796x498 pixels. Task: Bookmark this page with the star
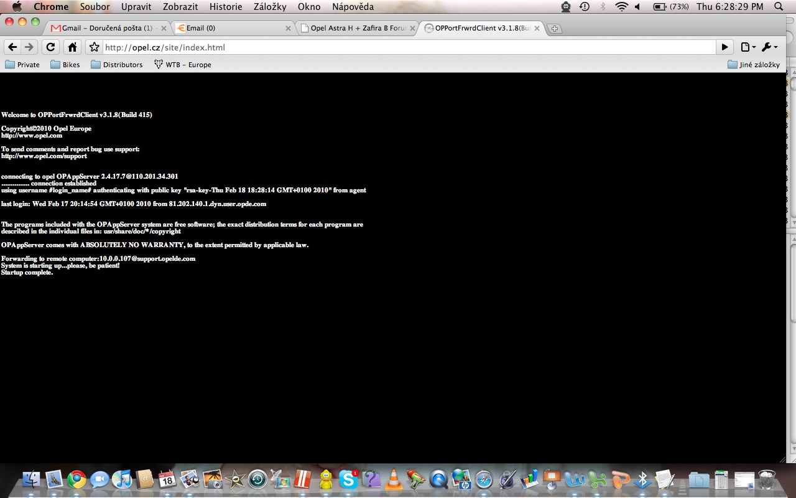tap(94, 47)
